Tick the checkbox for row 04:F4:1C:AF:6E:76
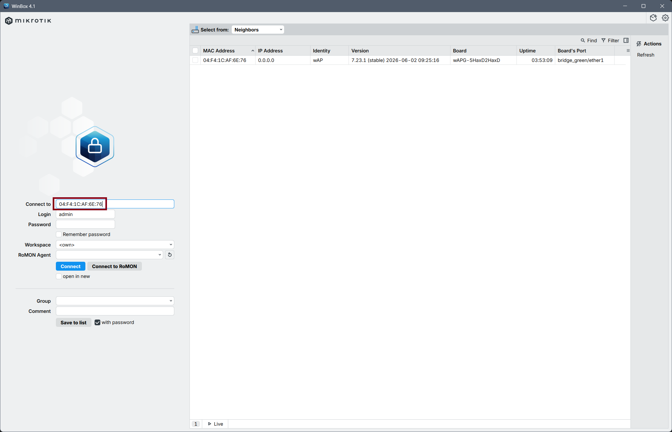This screenshot has width=672, height=432. (x=195, y=60)
